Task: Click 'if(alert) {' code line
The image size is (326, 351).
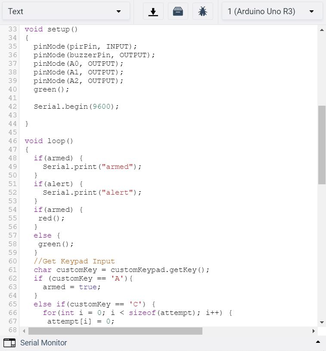Action: click(x=58, y=184)
